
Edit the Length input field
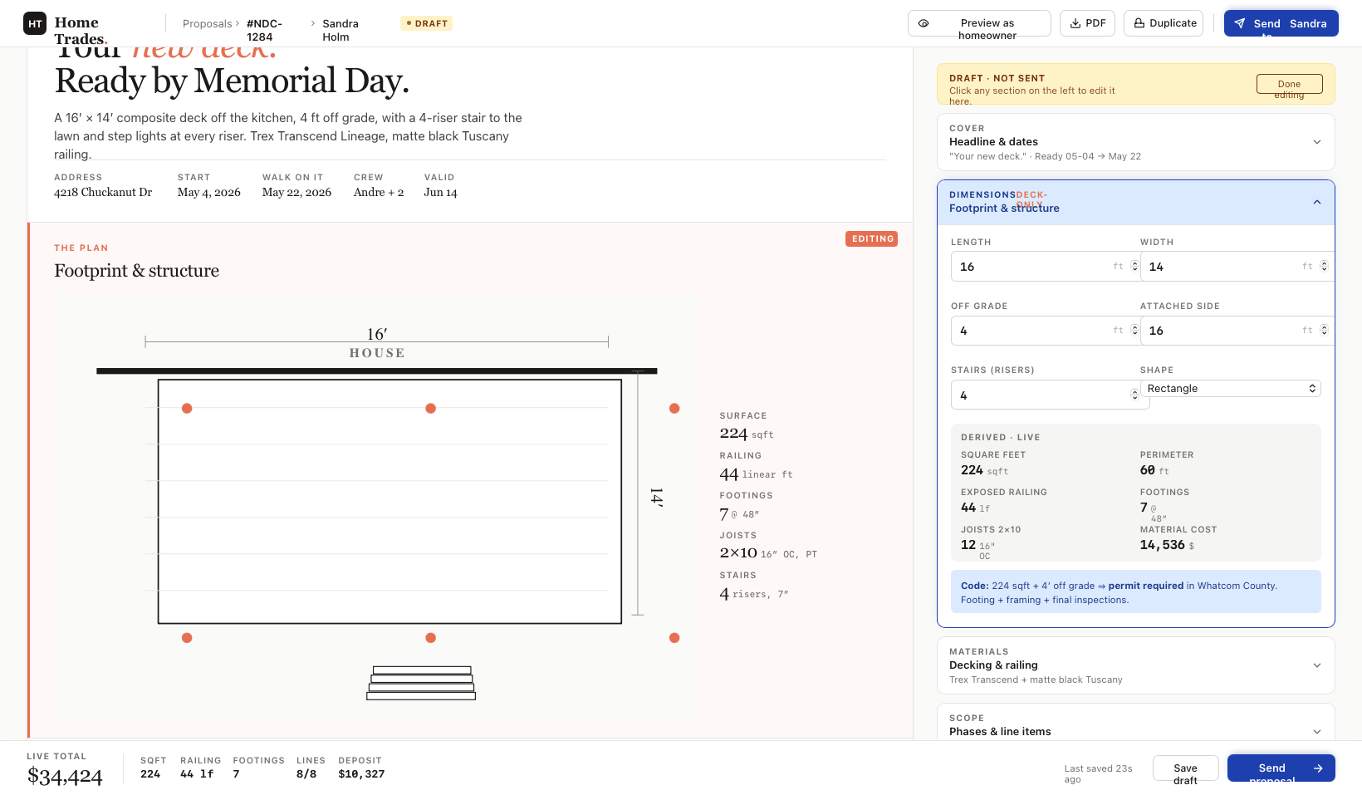point(1045,267)
